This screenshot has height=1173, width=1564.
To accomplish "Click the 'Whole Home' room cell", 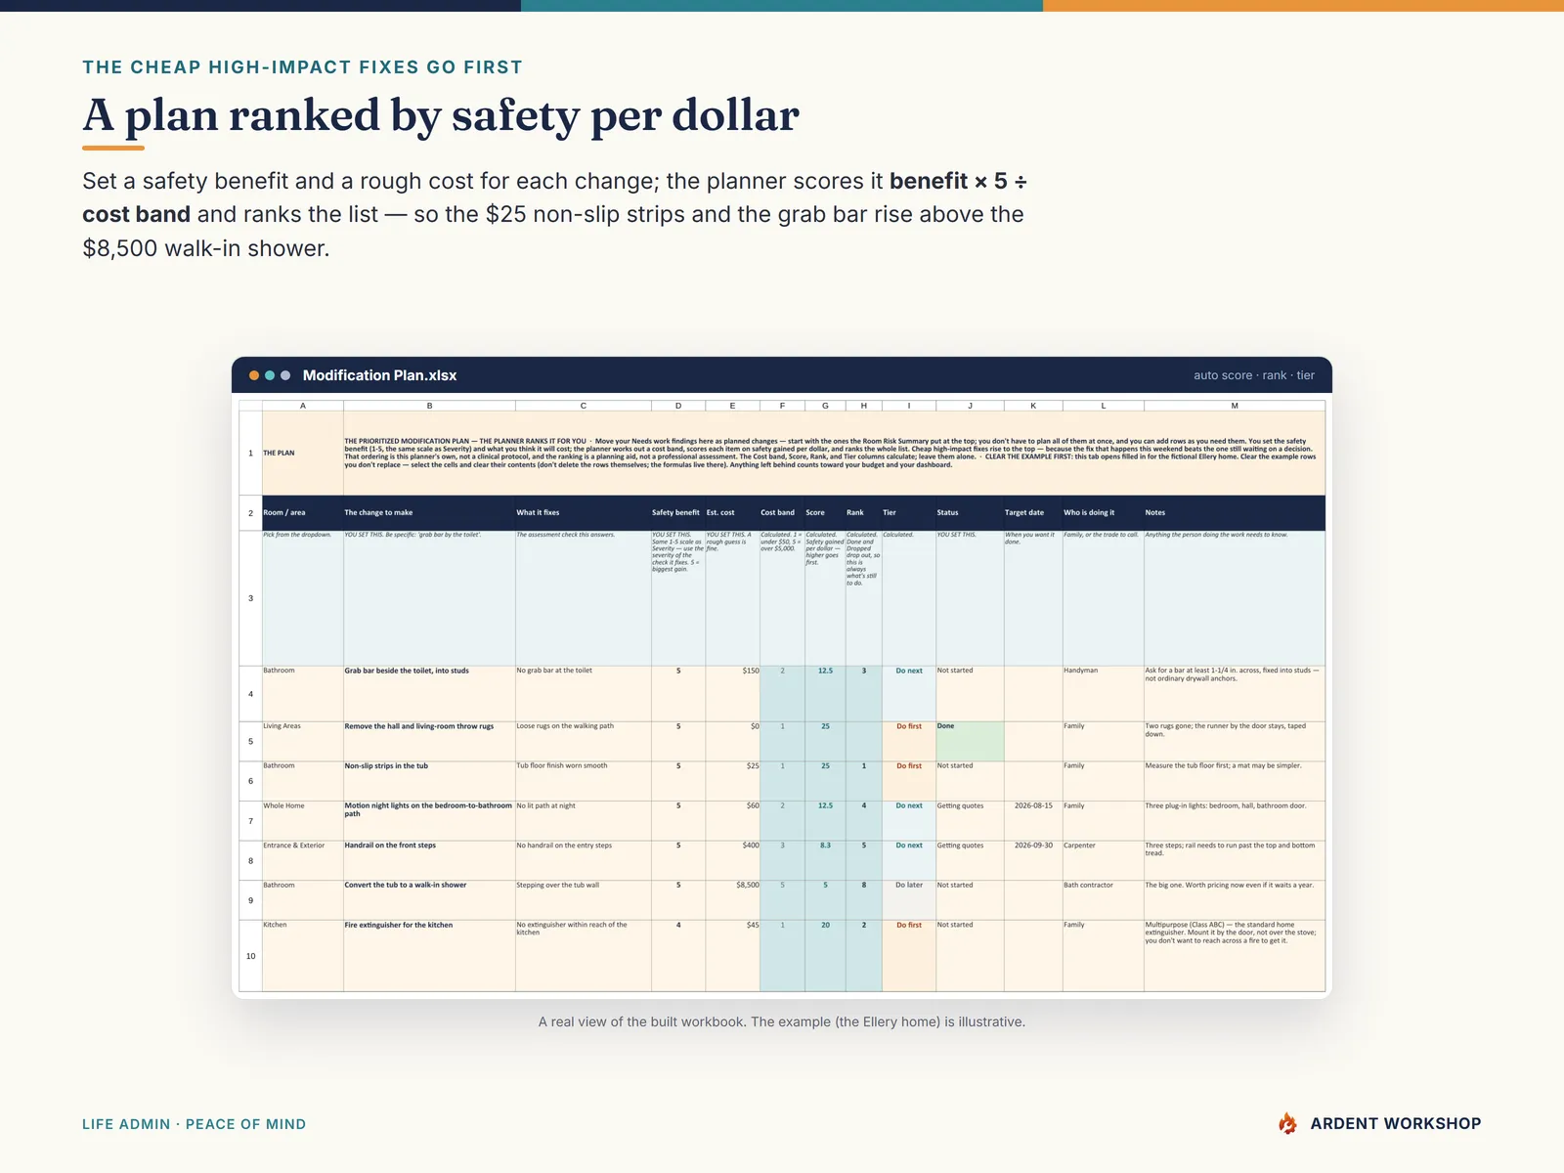I will (x=303, y=821).
